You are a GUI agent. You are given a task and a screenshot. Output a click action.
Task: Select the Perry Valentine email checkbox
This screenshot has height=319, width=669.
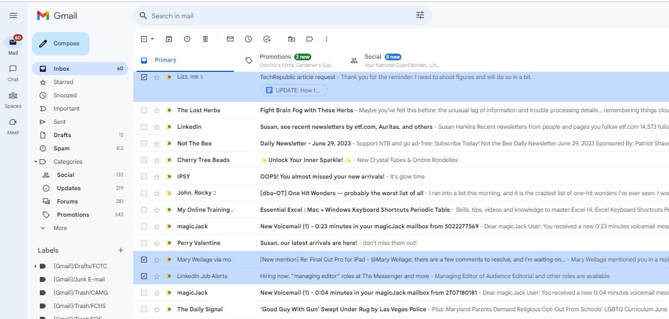tap(144, 243)
